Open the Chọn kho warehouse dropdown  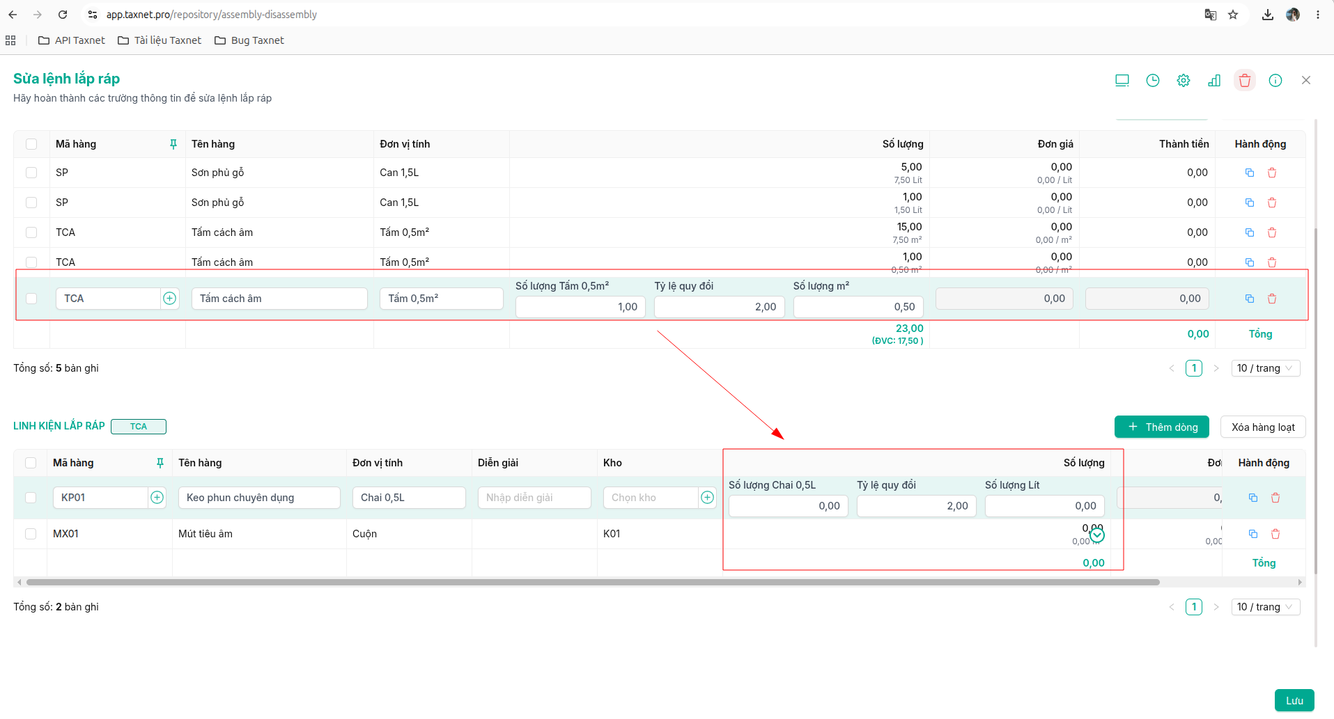pyautogui.click(x=650, y=498)
